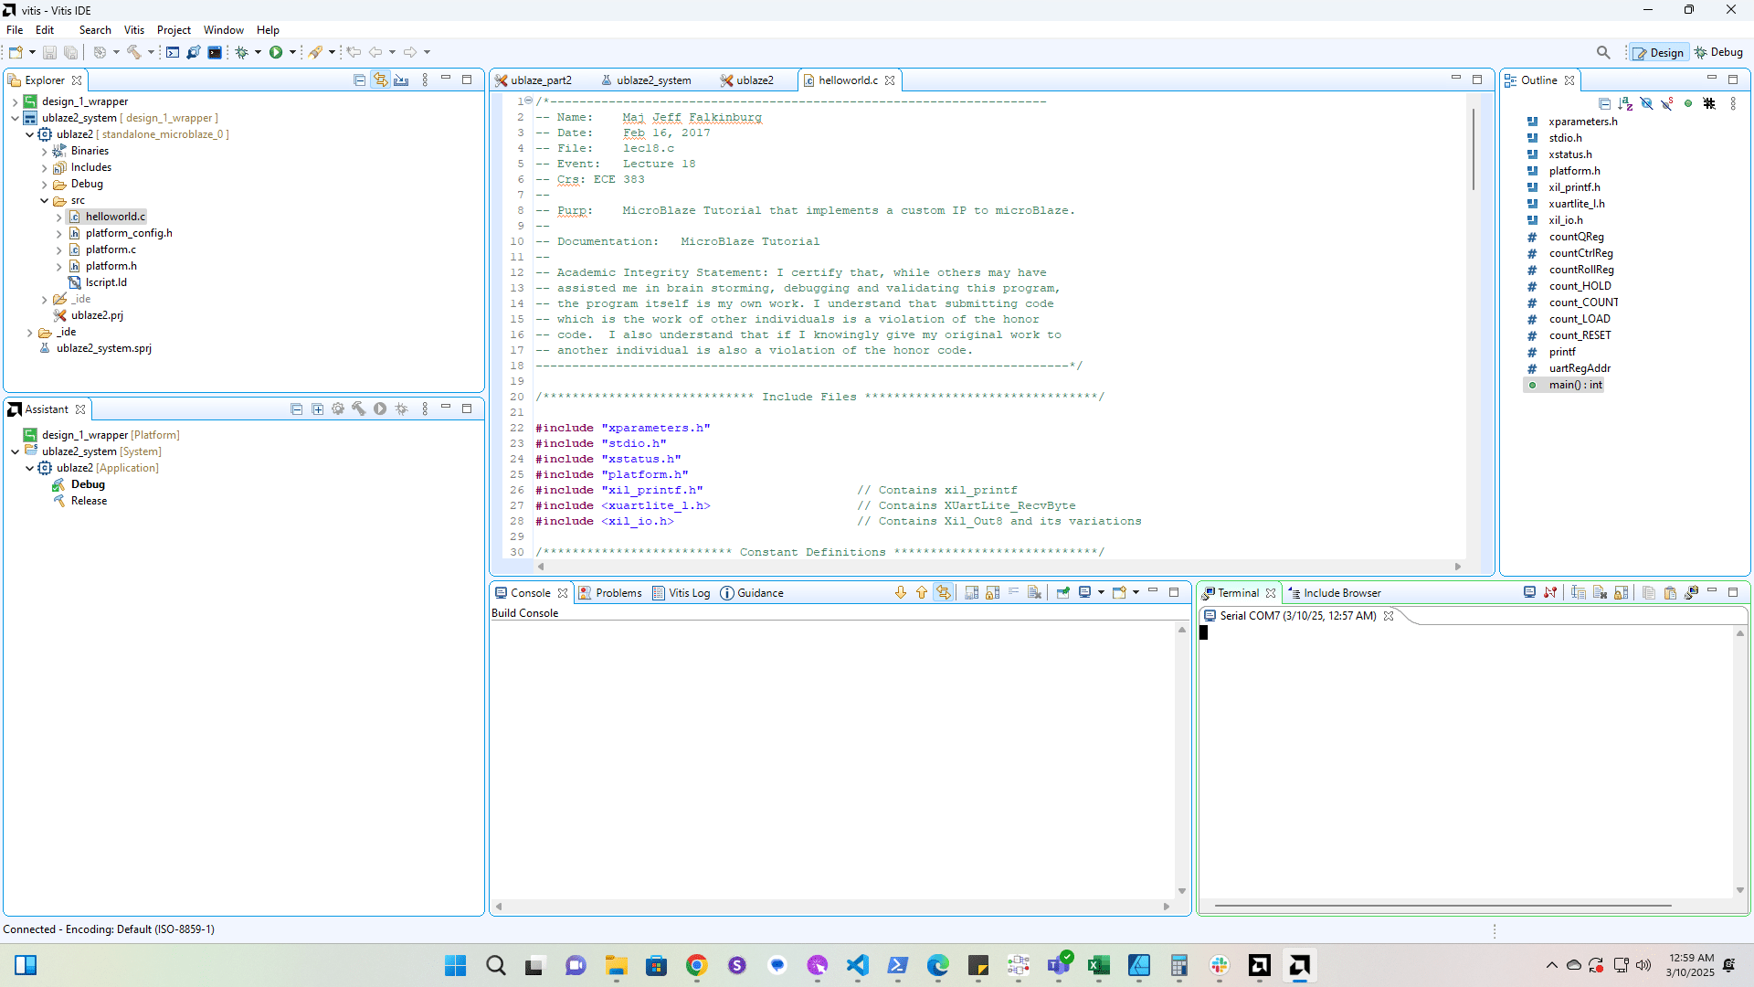Screen dimensions: 1754x987
Task: Open the toolbar search magnifier icon
Action: [1603, 52]
